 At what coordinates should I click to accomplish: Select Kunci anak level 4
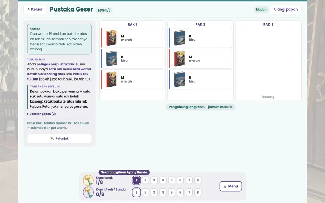click(x=163, y=180)
